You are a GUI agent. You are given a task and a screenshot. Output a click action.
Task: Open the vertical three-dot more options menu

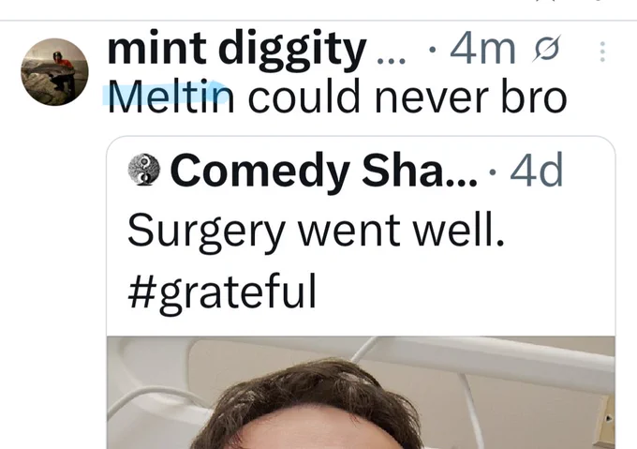point(602,52)
